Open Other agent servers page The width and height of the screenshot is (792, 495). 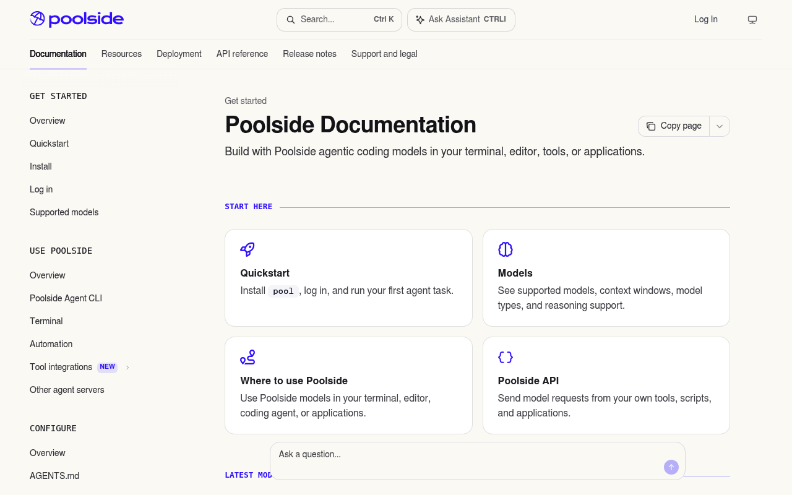(67, 390)
